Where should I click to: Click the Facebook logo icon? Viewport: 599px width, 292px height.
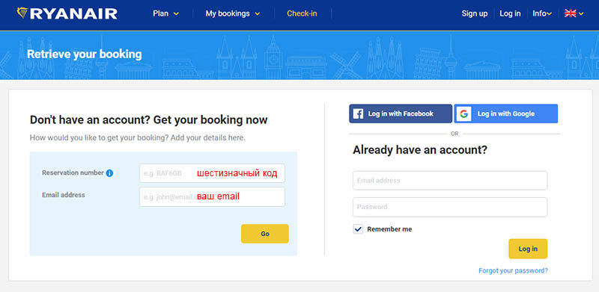[358, 114]
